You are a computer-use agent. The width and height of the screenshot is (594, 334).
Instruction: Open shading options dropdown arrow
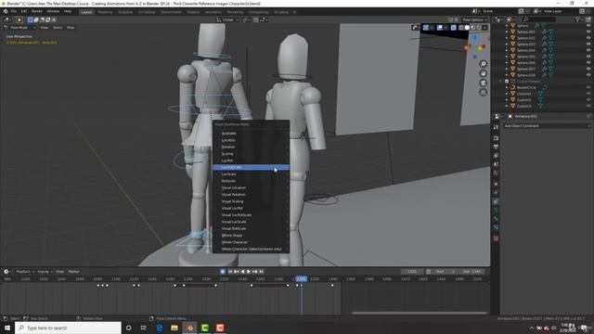click(484, 28)
